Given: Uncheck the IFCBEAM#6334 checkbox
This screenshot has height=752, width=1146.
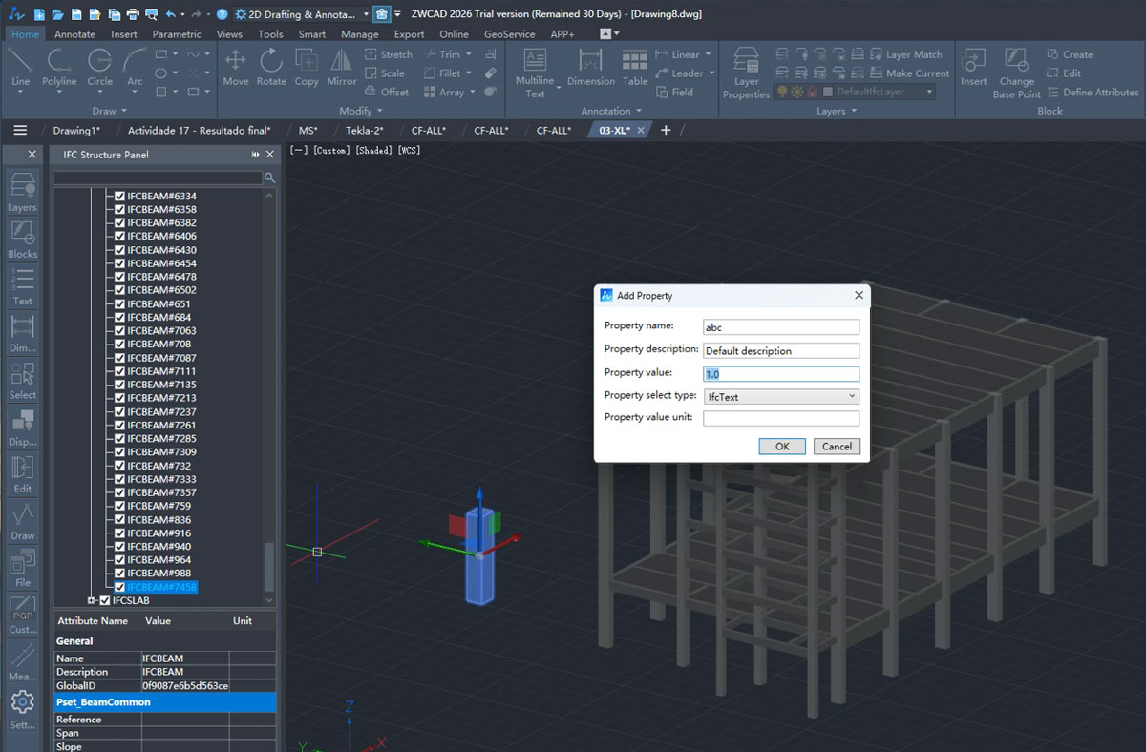Looking at the screenshot, I should pos(119,197).
